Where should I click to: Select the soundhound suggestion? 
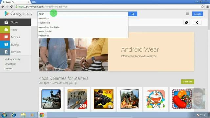point(83,23)
